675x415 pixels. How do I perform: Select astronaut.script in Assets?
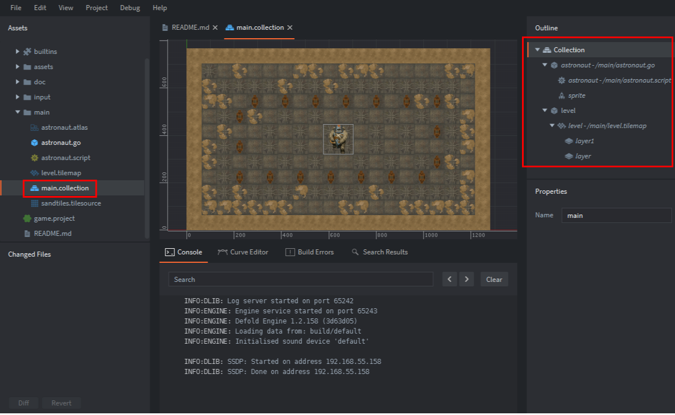66,158
